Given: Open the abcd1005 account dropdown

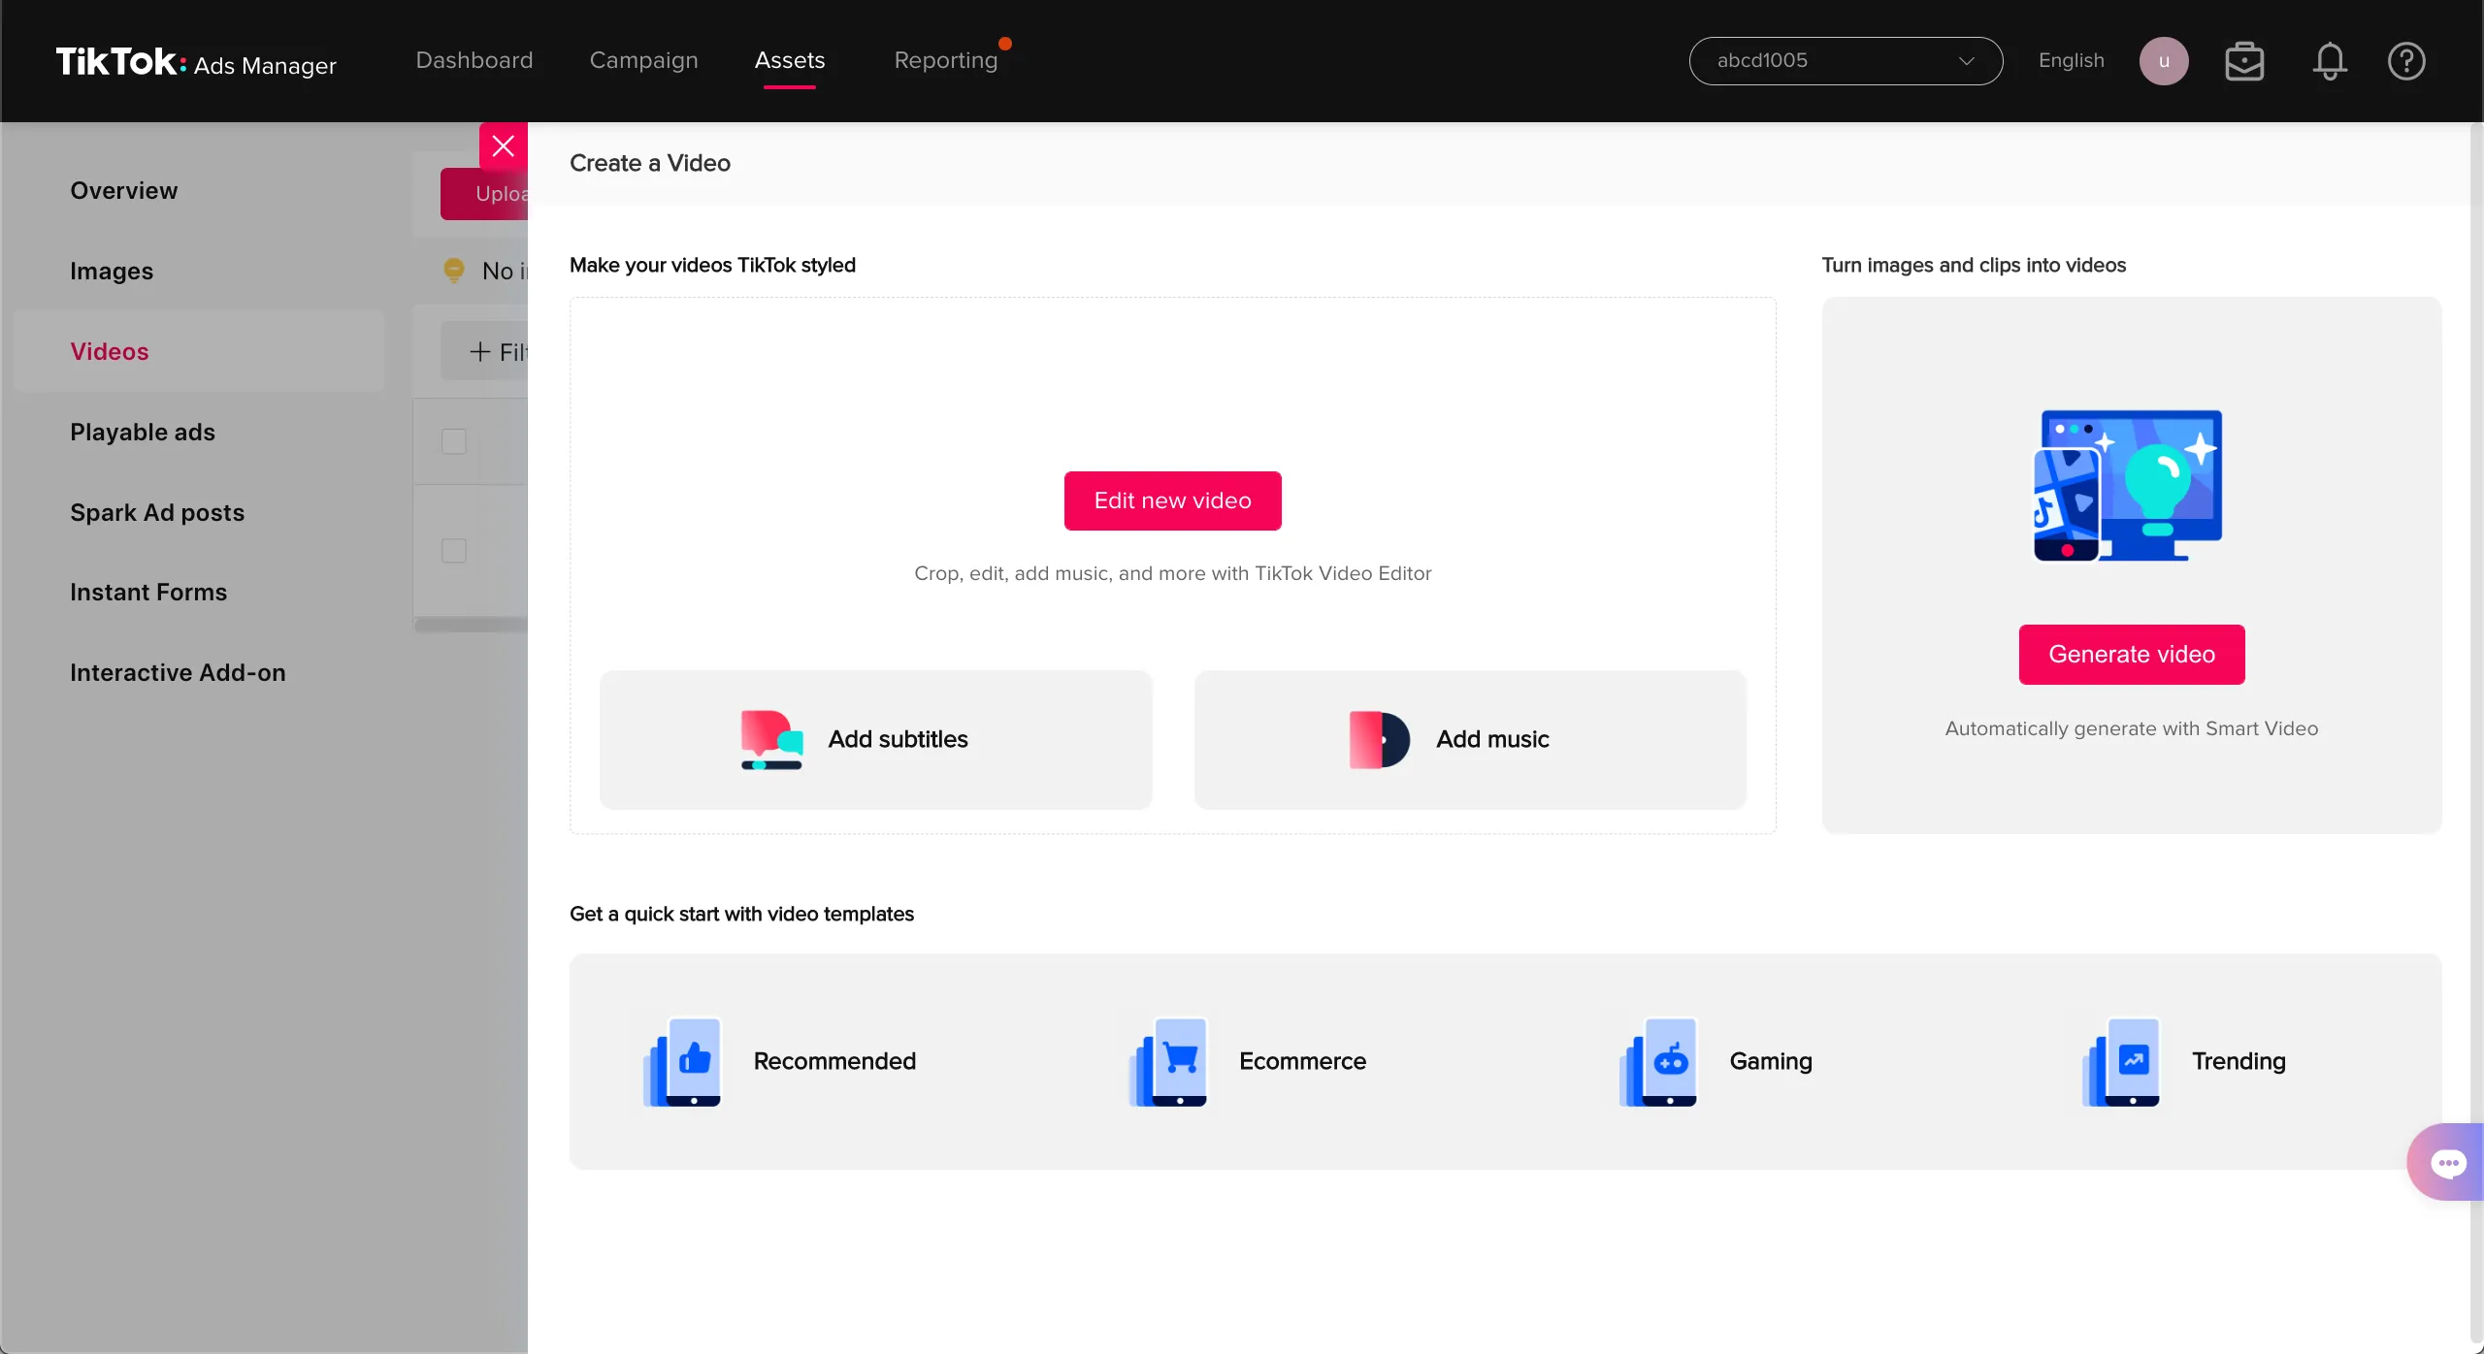Looking at the screenshot, I should pyautogui.click(x=1845, y=60).
